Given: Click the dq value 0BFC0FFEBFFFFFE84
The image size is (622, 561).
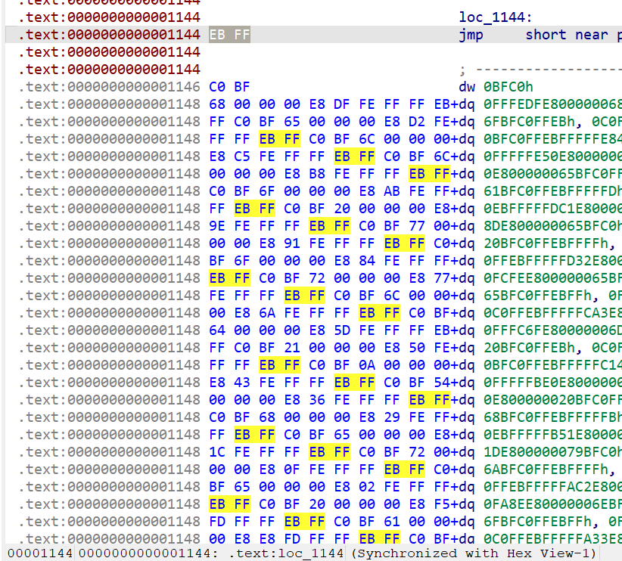Looking at the screenshot, I should click(x=552, y=139).
